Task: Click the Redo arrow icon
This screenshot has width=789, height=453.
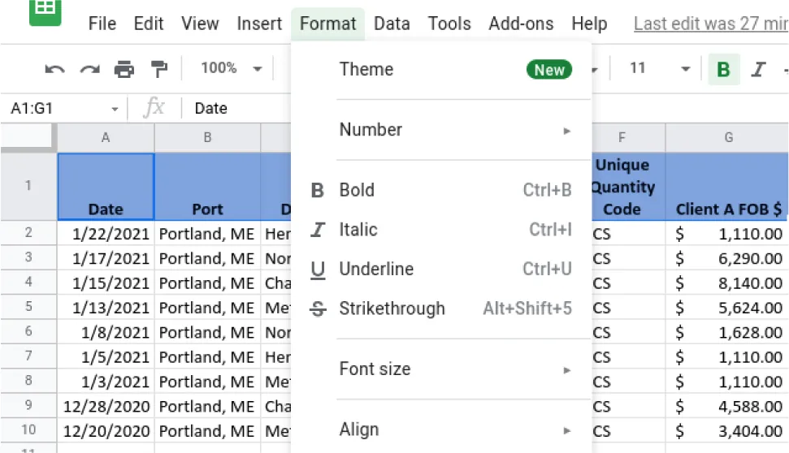Action: [x=89, y=70]
